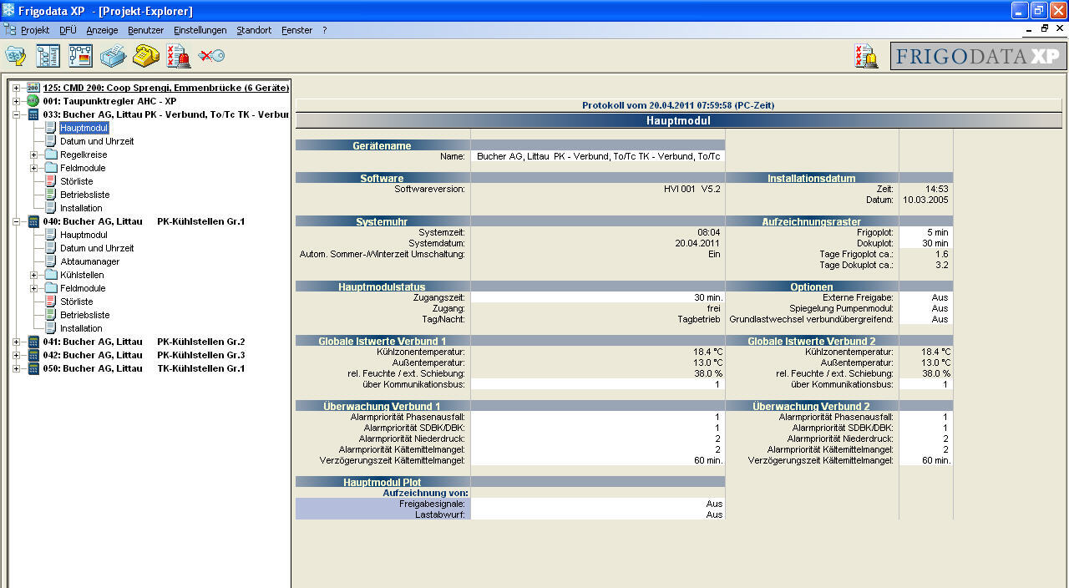Click the crossed-out key logout icon
Screen dimensions: 1069x588
[x=211, y=56]
